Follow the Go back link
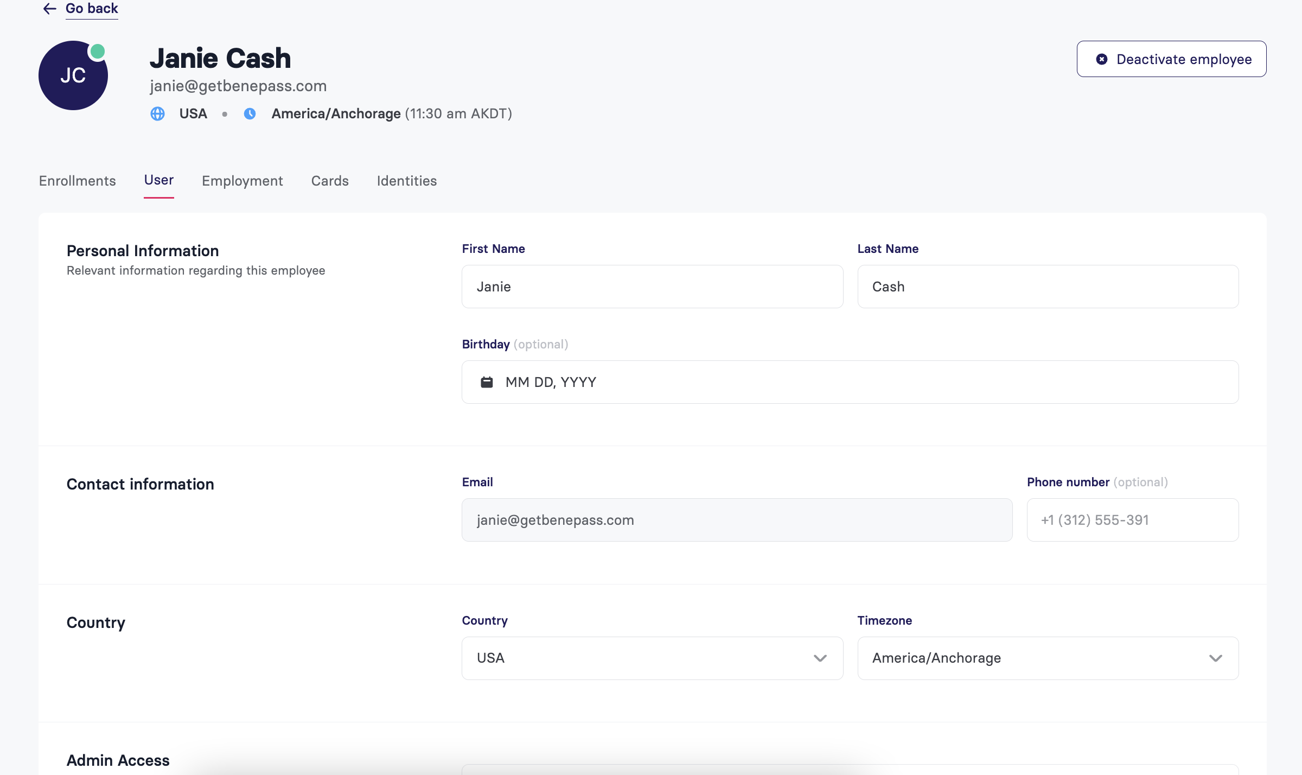 (x=92, y=9)
